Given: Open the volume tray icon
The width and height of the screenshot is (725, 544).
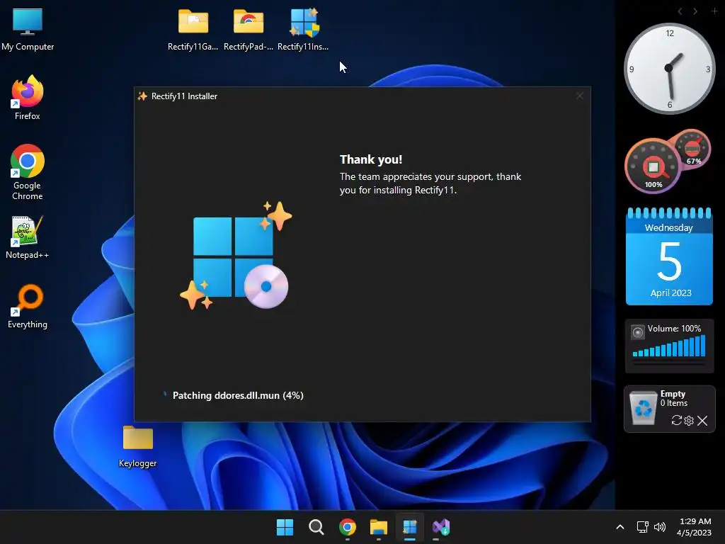Looking at the screenshot, I should tap(660, 527).
